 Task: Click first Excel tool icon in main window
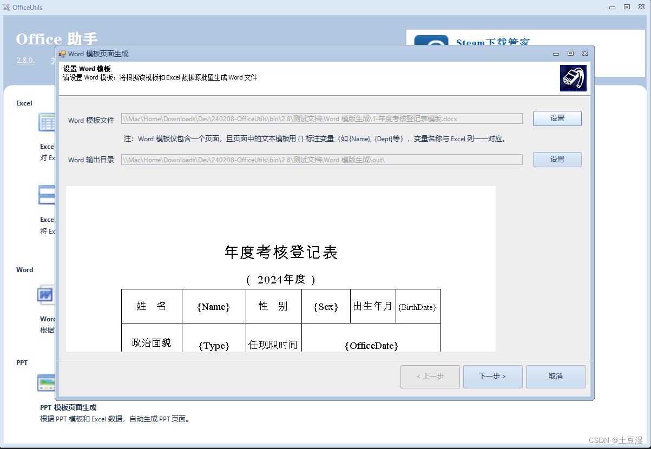pyautogui.click(x=47, y=122)
